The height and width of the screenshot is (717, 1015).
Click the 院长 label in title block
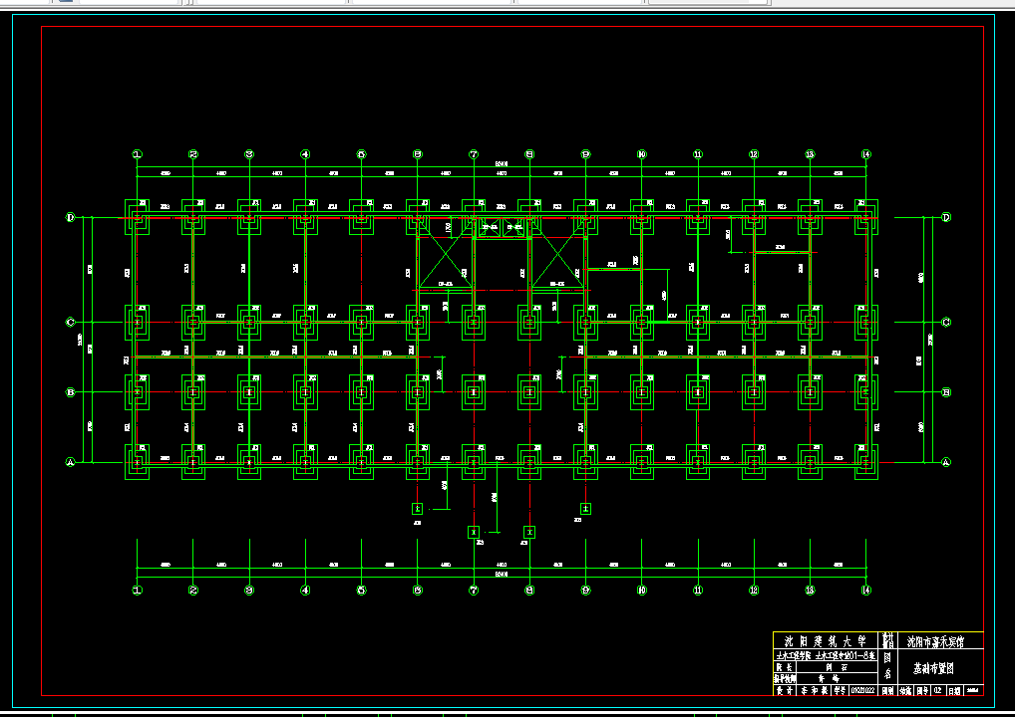(x=784, y=667)
